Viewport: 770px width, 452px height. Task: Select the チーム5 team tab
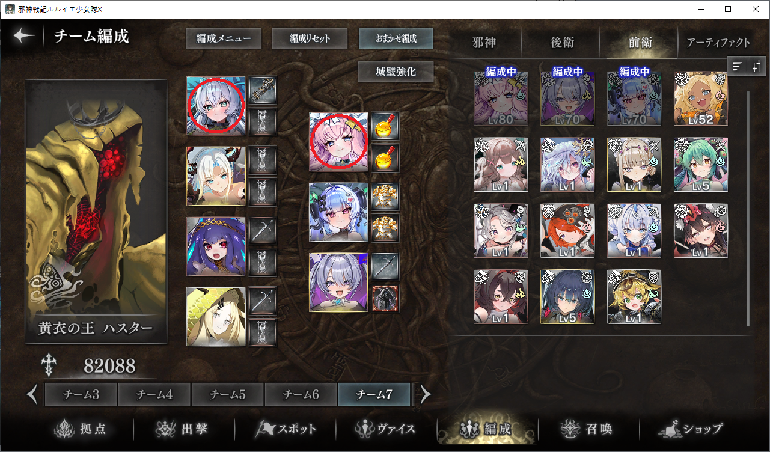(228, 395)
